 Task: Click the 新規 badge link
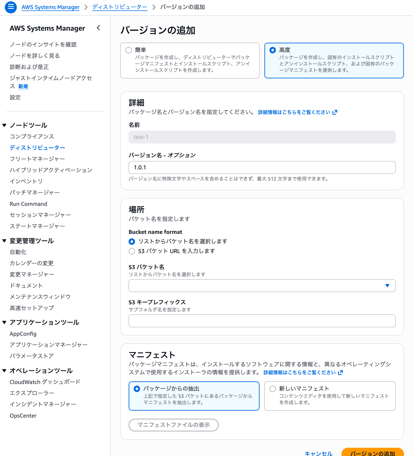coord(23,86)
